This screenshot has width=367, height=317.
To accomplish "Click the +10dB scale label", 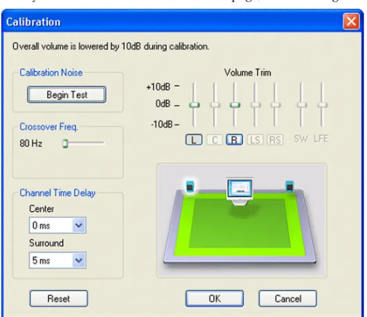I will [x=158, y=87].
